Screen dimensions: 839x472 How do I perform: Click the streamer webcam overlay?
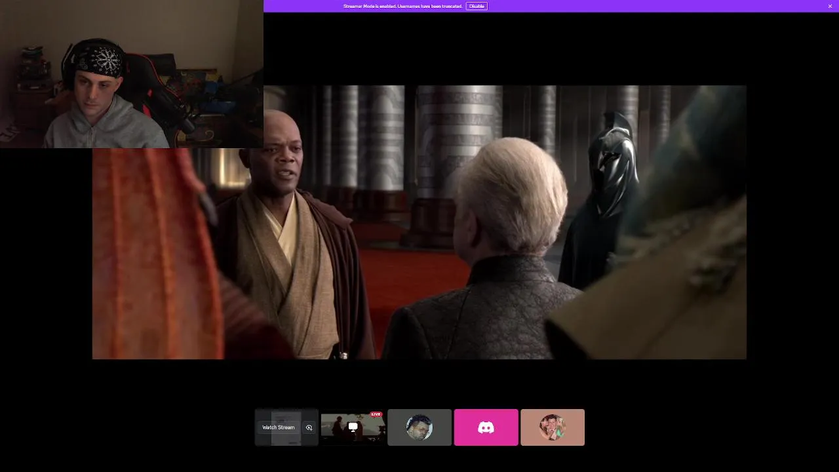pos(132,74)
